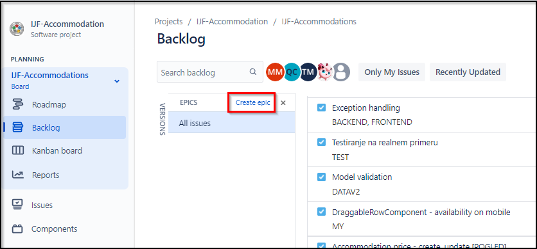Toggle the Only My Issues filter
The height and width of the screenshot is (249, 537).
coord(392,72)
